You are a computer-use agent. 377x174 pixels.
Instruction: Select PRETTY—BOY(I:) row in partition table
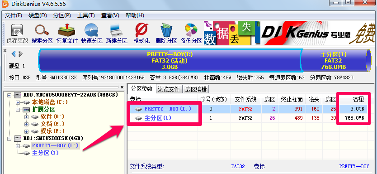(x=247, y=109)
